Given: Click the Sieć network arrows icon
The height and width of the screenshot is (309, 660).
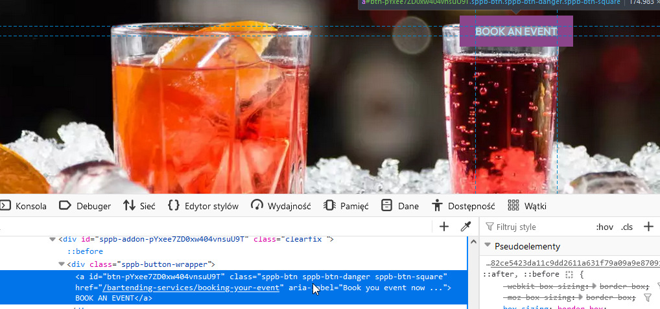Looking at the screenshot, I should [129, 206].
